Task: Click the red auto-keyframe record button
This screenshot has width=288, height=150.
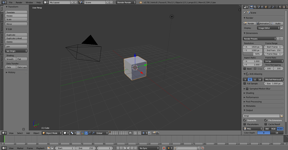Action: click(x=164, y=148)
